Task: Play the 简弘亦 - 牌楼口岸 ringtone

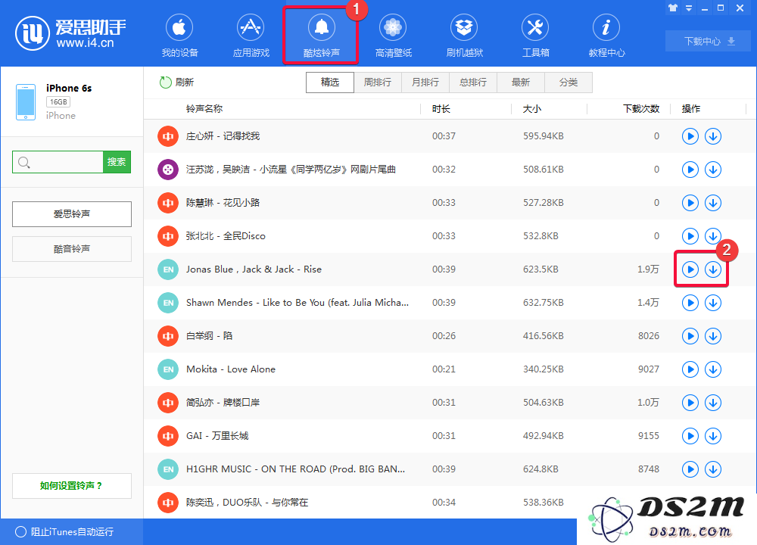Action: 690,403
